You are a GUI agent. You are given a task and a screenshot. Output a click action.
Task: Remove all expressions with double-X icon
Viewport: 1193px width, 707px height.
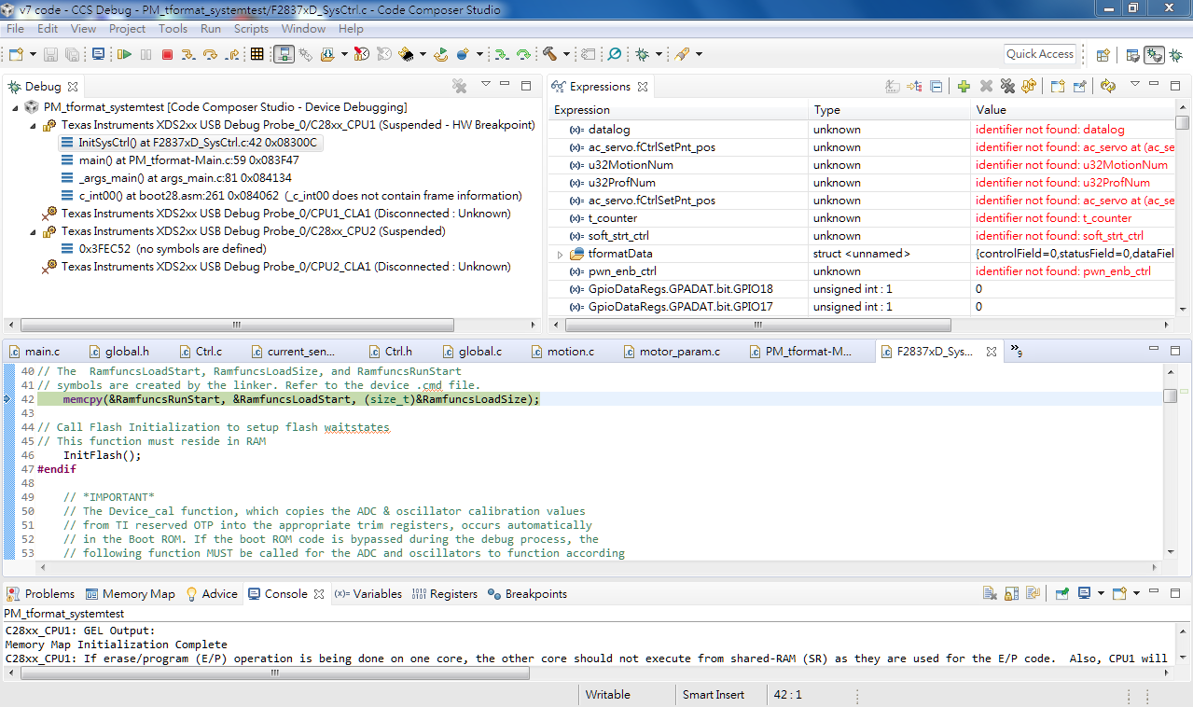point(1007,87)
